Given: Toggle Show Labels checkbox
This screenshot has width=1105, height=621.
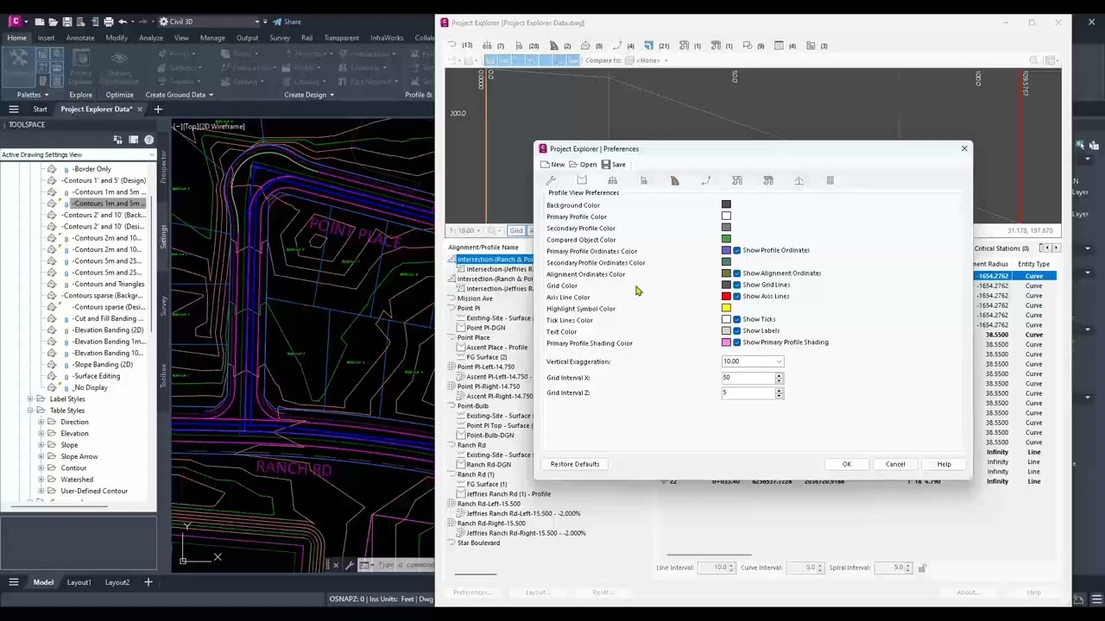Looking at the screenshot, I should (x=736, y=330).
